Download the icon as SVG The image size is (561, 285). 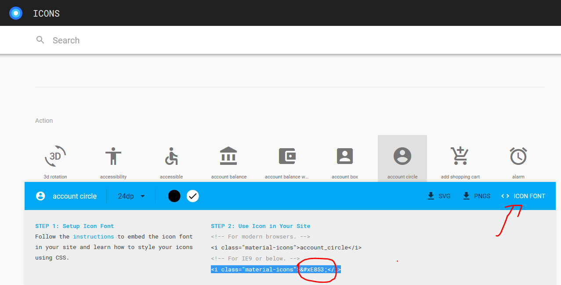[x=438, y=196]
